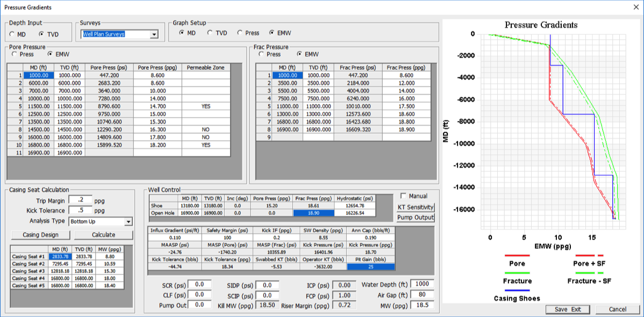Open the Well Plan Surveys dropdown

154,34
